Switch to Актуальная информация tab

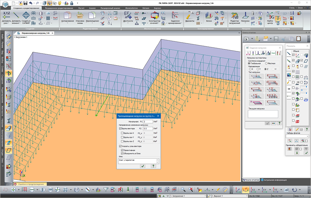coord(274,180)
